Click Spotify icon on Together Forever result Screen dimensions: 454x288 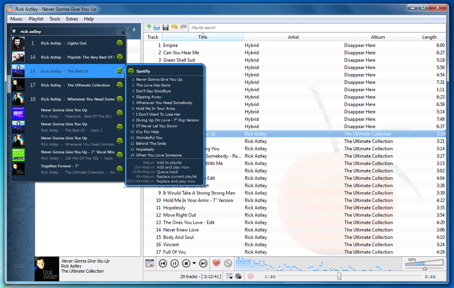coord(120,169)
